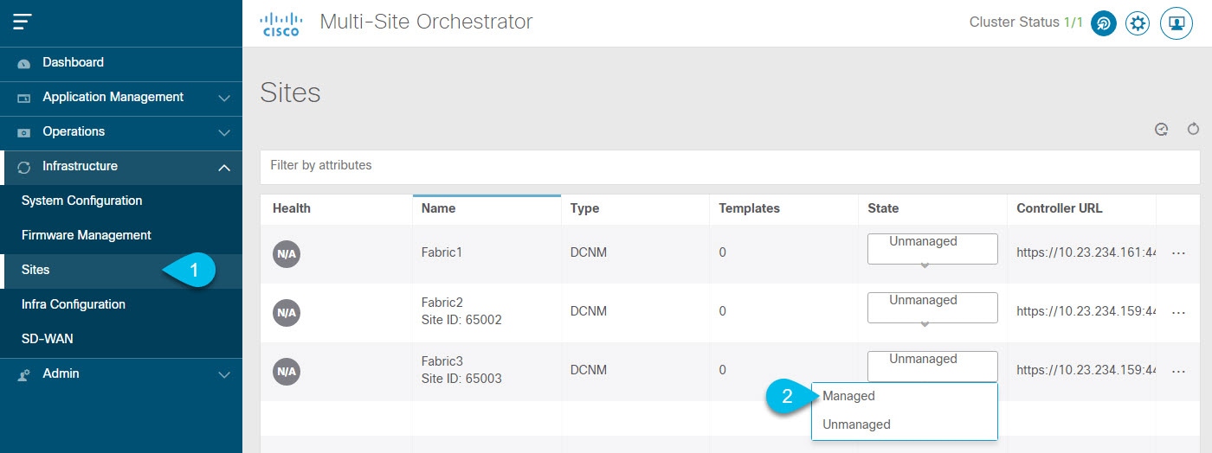The height and width of the screenshot is (453, 1212).
Task: Click the DCNM type cell for Fabric1
Action: coord(589,253)
